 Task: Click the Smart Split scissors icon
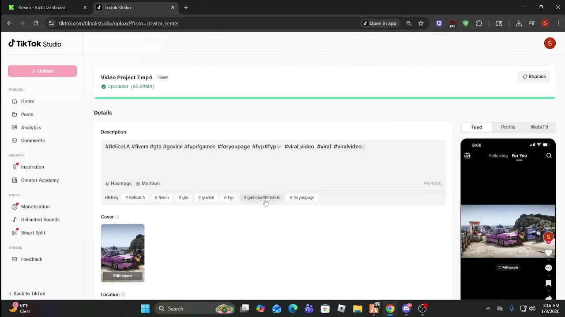click(15, 233)
